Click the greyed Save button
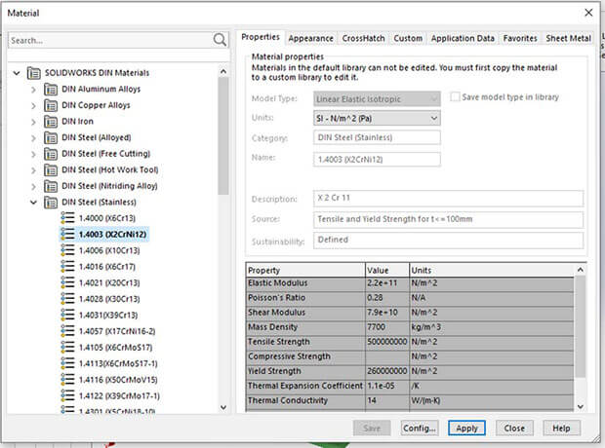The width and height of the screenshot is (605, 448). 372,428
